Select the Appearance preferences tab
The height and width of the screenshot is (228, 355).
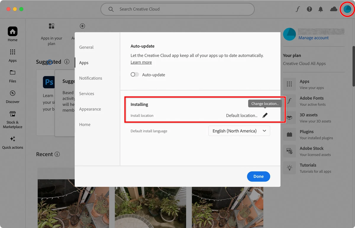90,109
